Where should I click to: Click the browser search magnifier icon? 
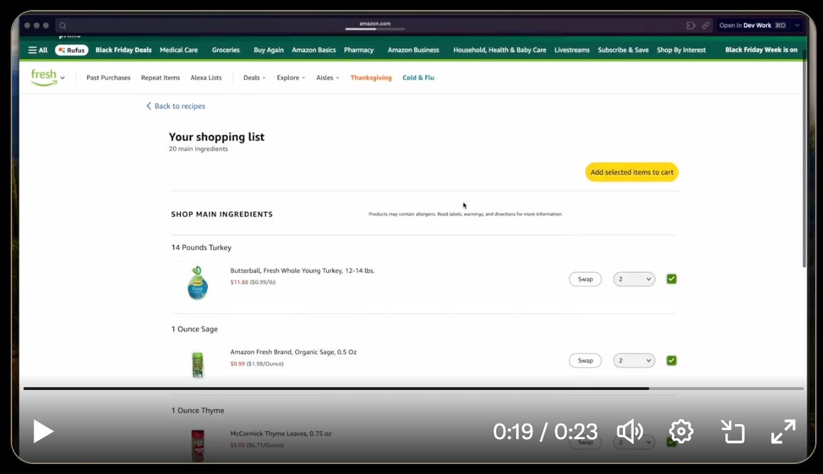(x=63, y=25)
